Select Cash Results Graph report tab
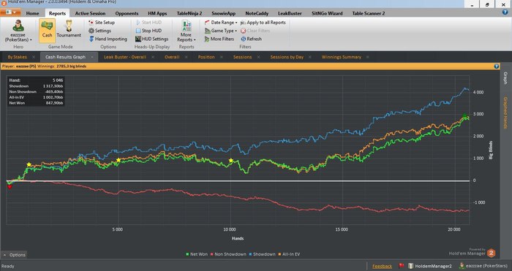This screenshot has height=271, width=512. [65, 57]
